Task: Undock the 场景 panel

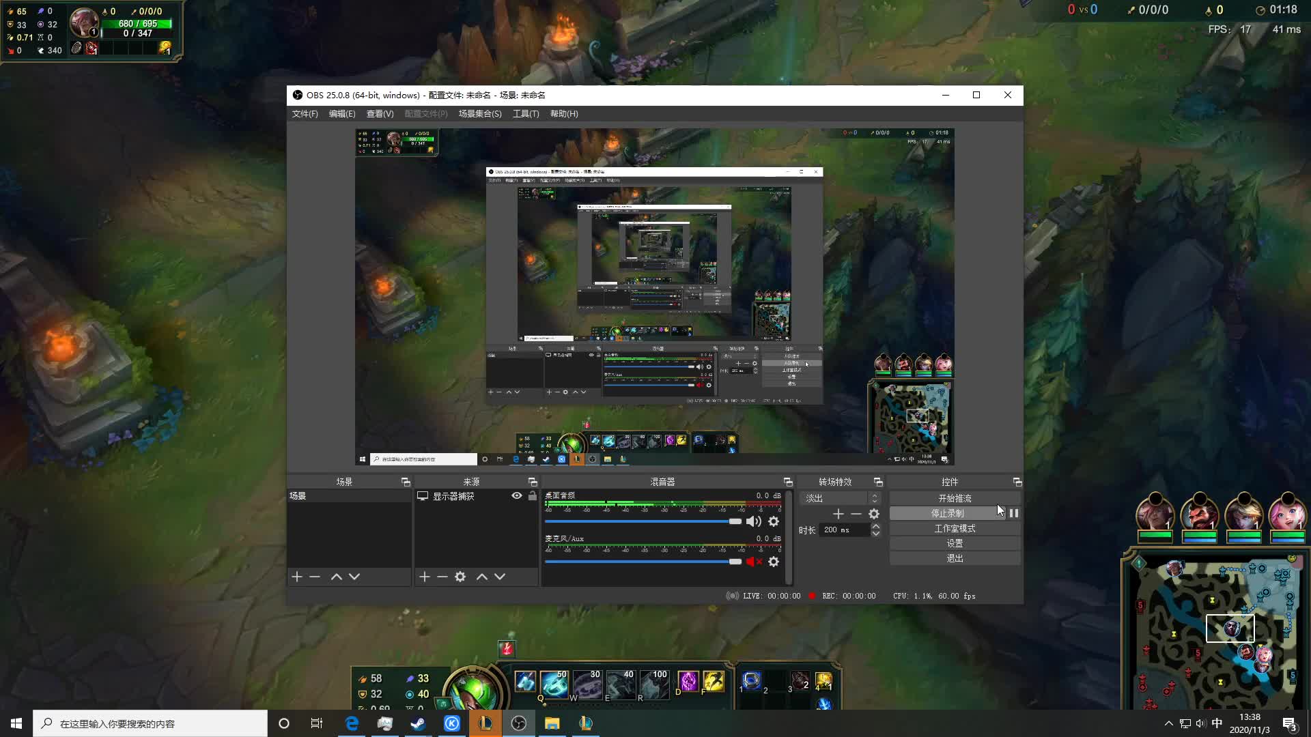Action: pyautogui.click(x=406, y=482)
